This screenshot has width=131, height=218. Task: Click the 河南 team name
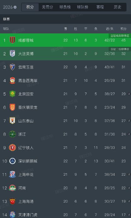(22, 188)
